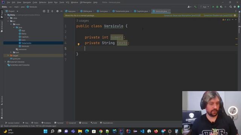
Task: Toggle the Terminal tool window
Action: 59,123
